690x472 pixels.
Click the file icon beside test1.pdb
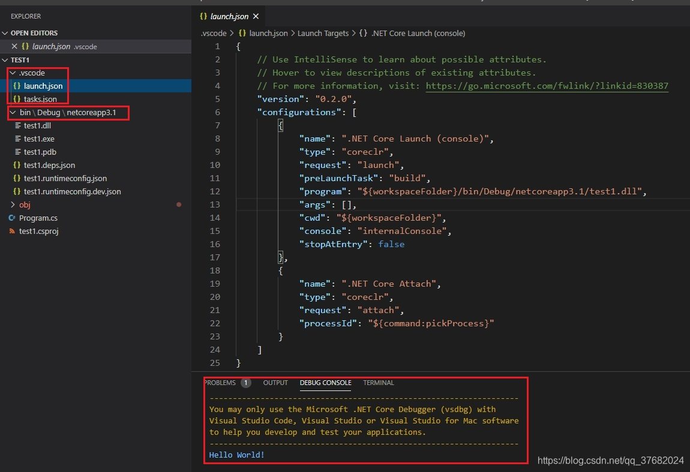point(17,152)
